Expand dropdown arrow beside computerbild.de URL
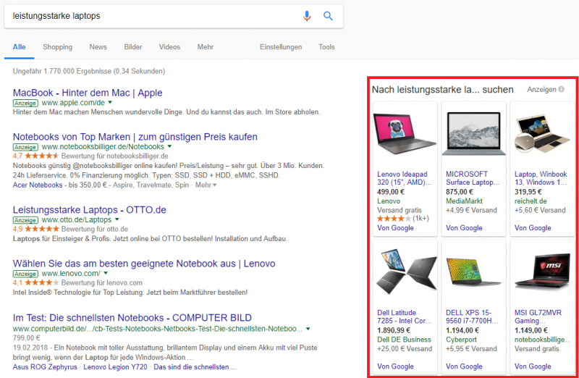 point(308,329)
